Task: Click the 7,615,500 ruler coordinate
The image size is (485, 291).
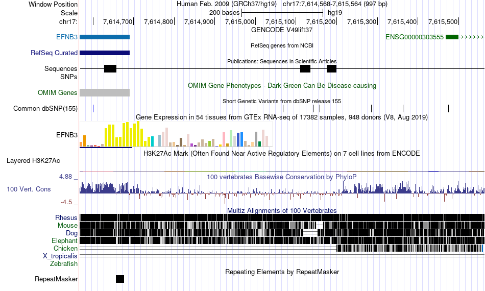Action: pyautogui.click(x=443, y=21)
